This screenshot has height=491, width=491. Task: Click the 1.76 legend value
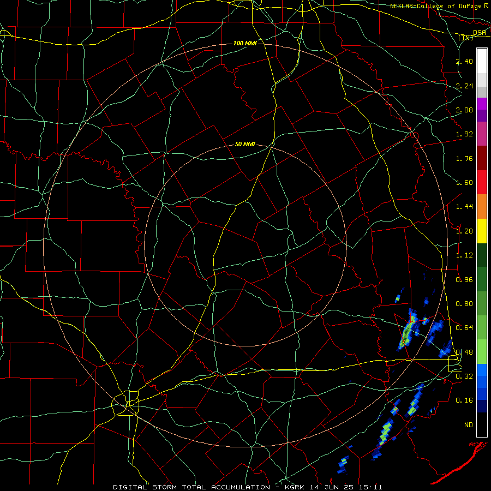464,158
